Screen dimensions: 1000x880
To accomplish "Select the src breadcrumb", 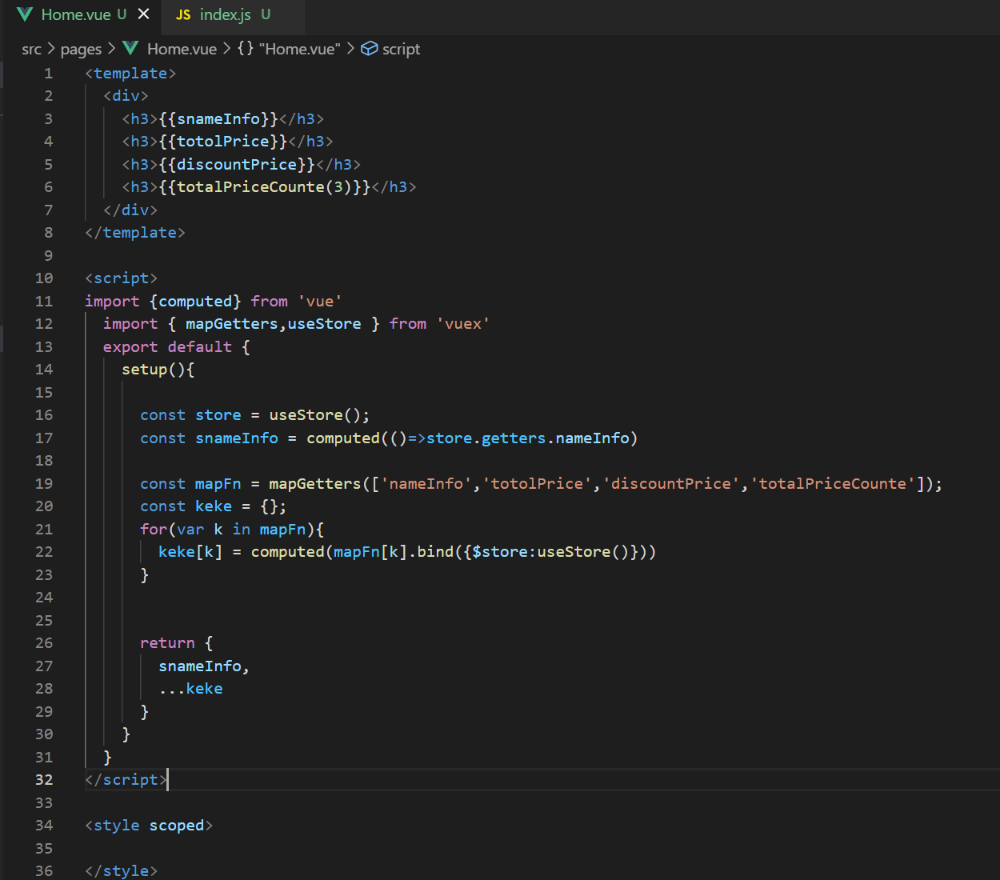I will click(x=31, y=50).
